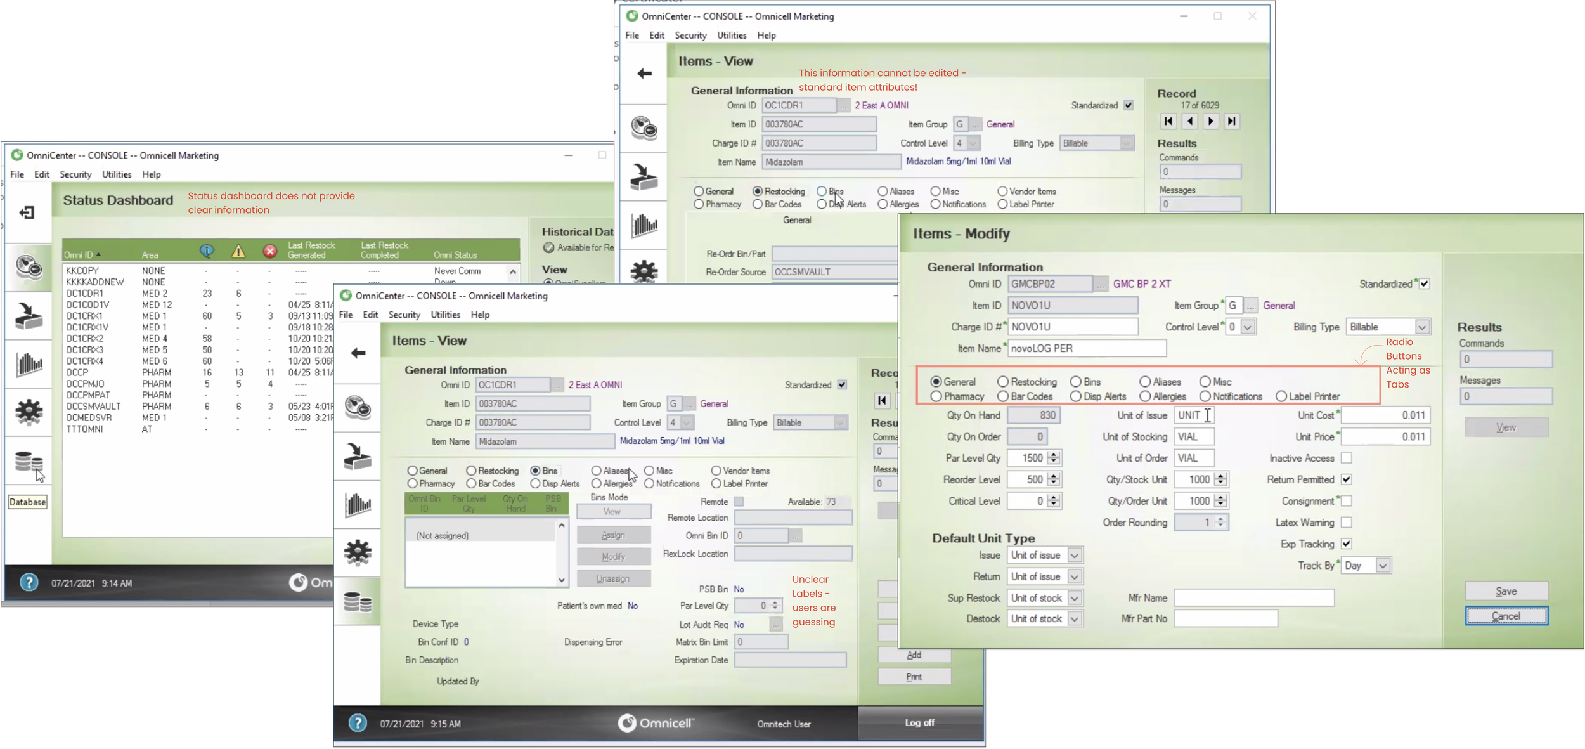Select the restock tray icon in Status Dashboard window
This screenshot has width=1585, height=749.
(x=29, y=316)
